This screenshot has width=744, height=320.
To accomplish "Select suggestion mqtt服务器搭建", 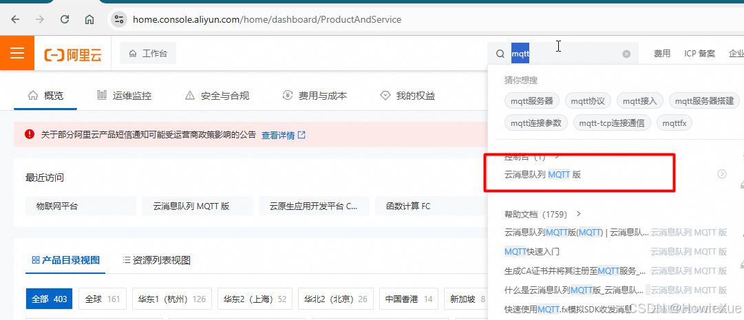I will pyautogui.click(x=704, y=100).
